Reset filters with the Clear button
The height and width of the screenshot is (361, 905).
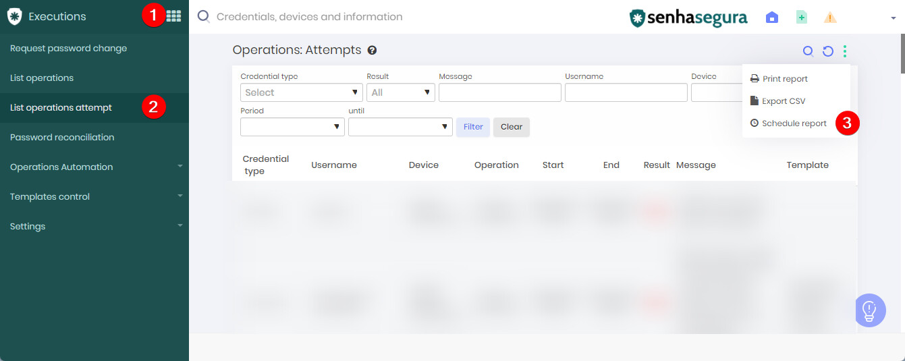tap(512, 127)
